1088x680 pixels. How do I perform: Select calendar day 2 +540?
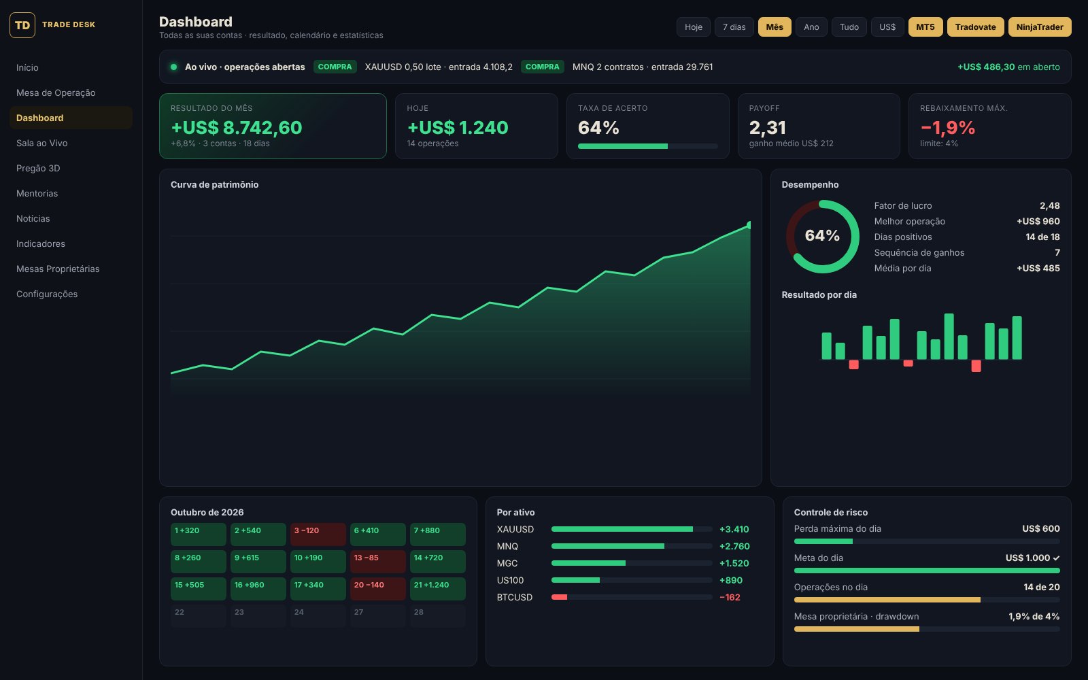(258, 534)
